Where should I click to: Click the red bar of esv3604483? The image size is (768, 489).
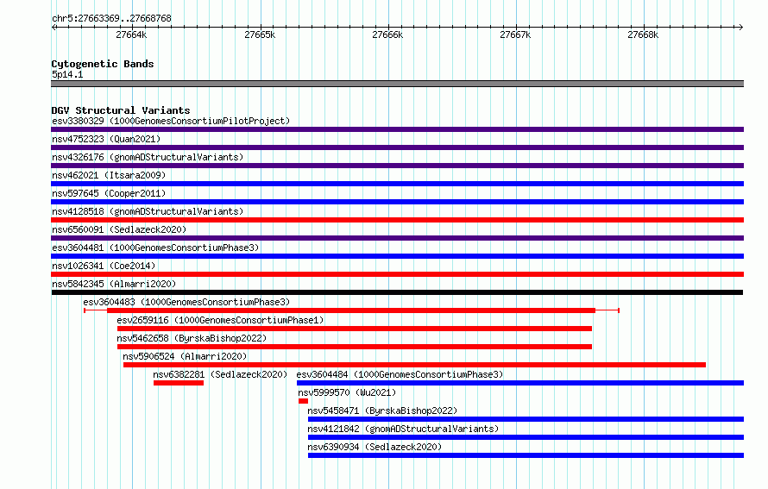point(351,310)
